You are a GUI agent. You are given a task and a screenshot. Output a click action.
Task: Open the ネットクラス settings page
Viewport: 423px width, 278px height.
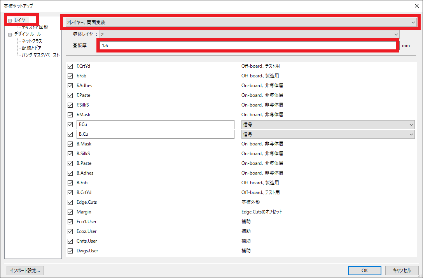[32, 41]
